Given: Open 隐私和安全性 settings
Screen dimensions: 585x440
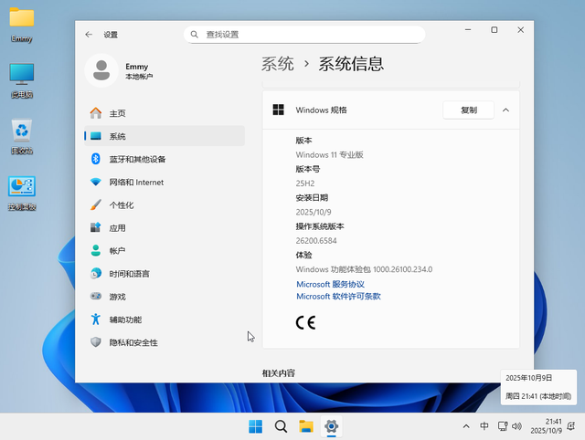Looking at the screenshot, I should pos(133,342).
